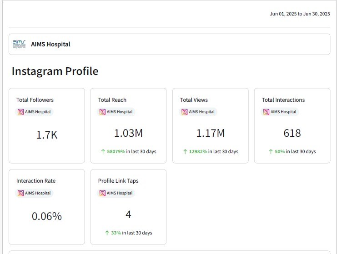Screen dimensions: 337x254
Task: Click AIMS Hospital account label in Profile Link Taps
Action: 120,193
